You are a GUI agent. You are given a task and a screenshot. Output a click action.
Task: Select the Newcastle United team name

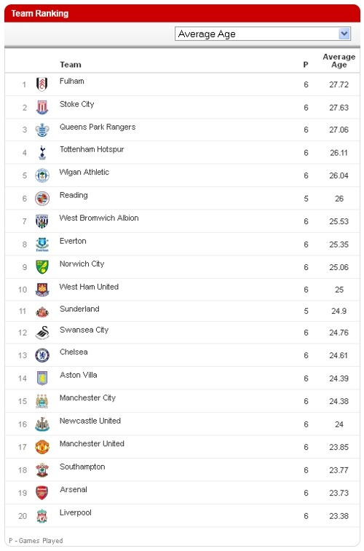click(90, 421)
